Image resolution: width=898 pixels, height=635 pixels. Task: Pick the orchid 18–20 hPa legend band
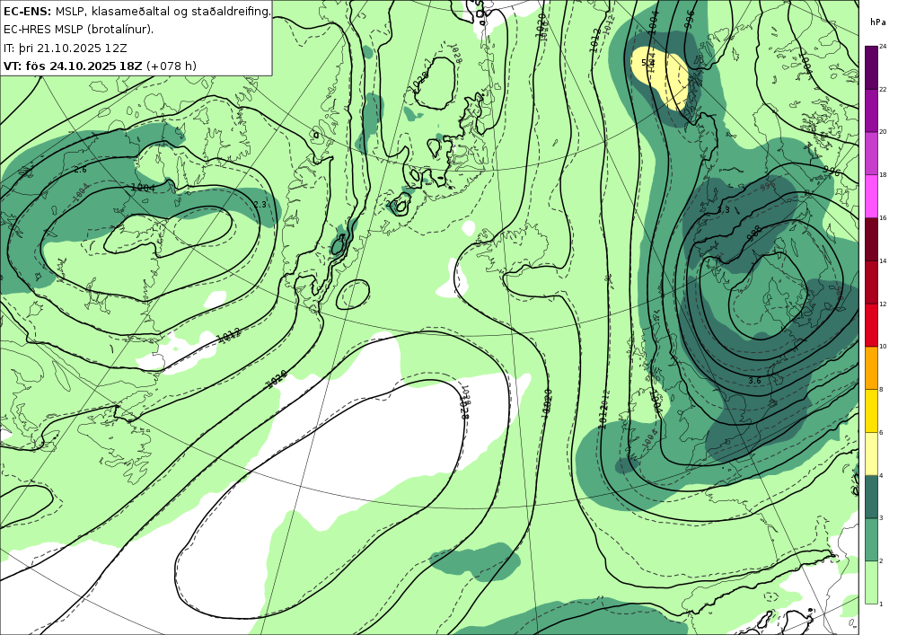pyautogui.click(x=872, y=153)
